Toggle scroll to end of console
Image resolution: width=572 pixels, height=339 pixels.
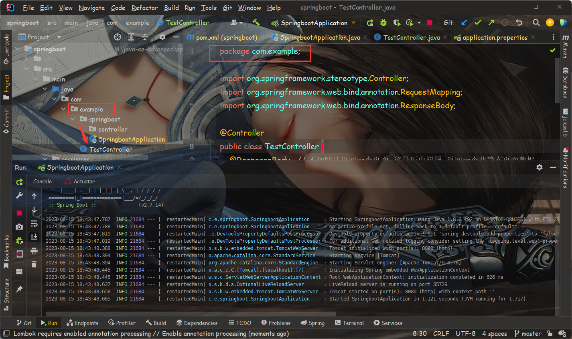[x=34, y=237]
